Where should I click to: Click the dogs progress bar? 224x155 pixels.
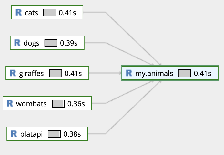tap(51, 43)
